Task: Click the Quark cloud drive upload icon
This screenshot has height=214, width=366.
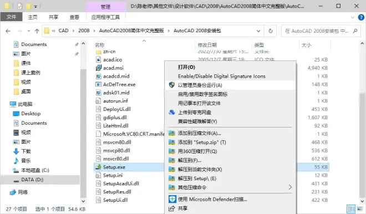Action: pos(172,112)
